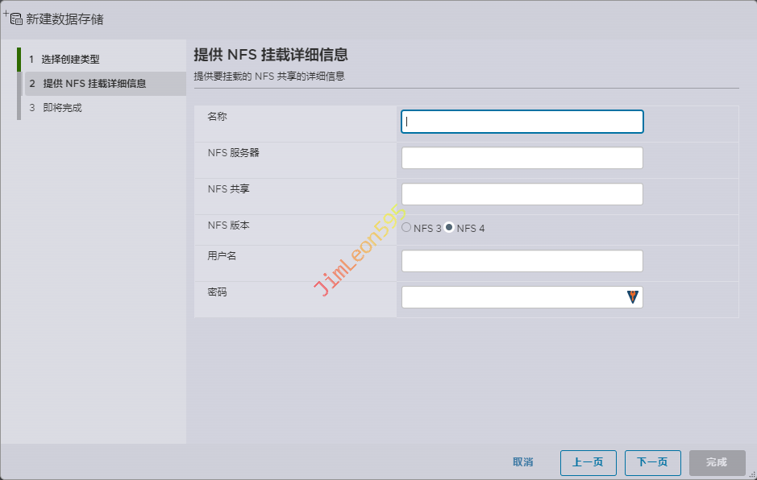Screen dimensions: 757x480
Task: Proceed with the 下一页 button
Action: pyautogui.click(x=652, y=462)
